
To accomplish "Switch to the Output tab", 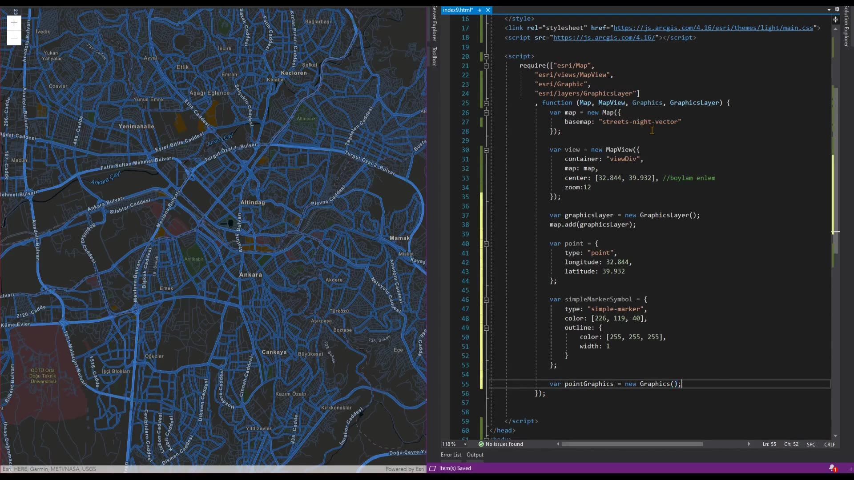I will (x=475, y=455).
